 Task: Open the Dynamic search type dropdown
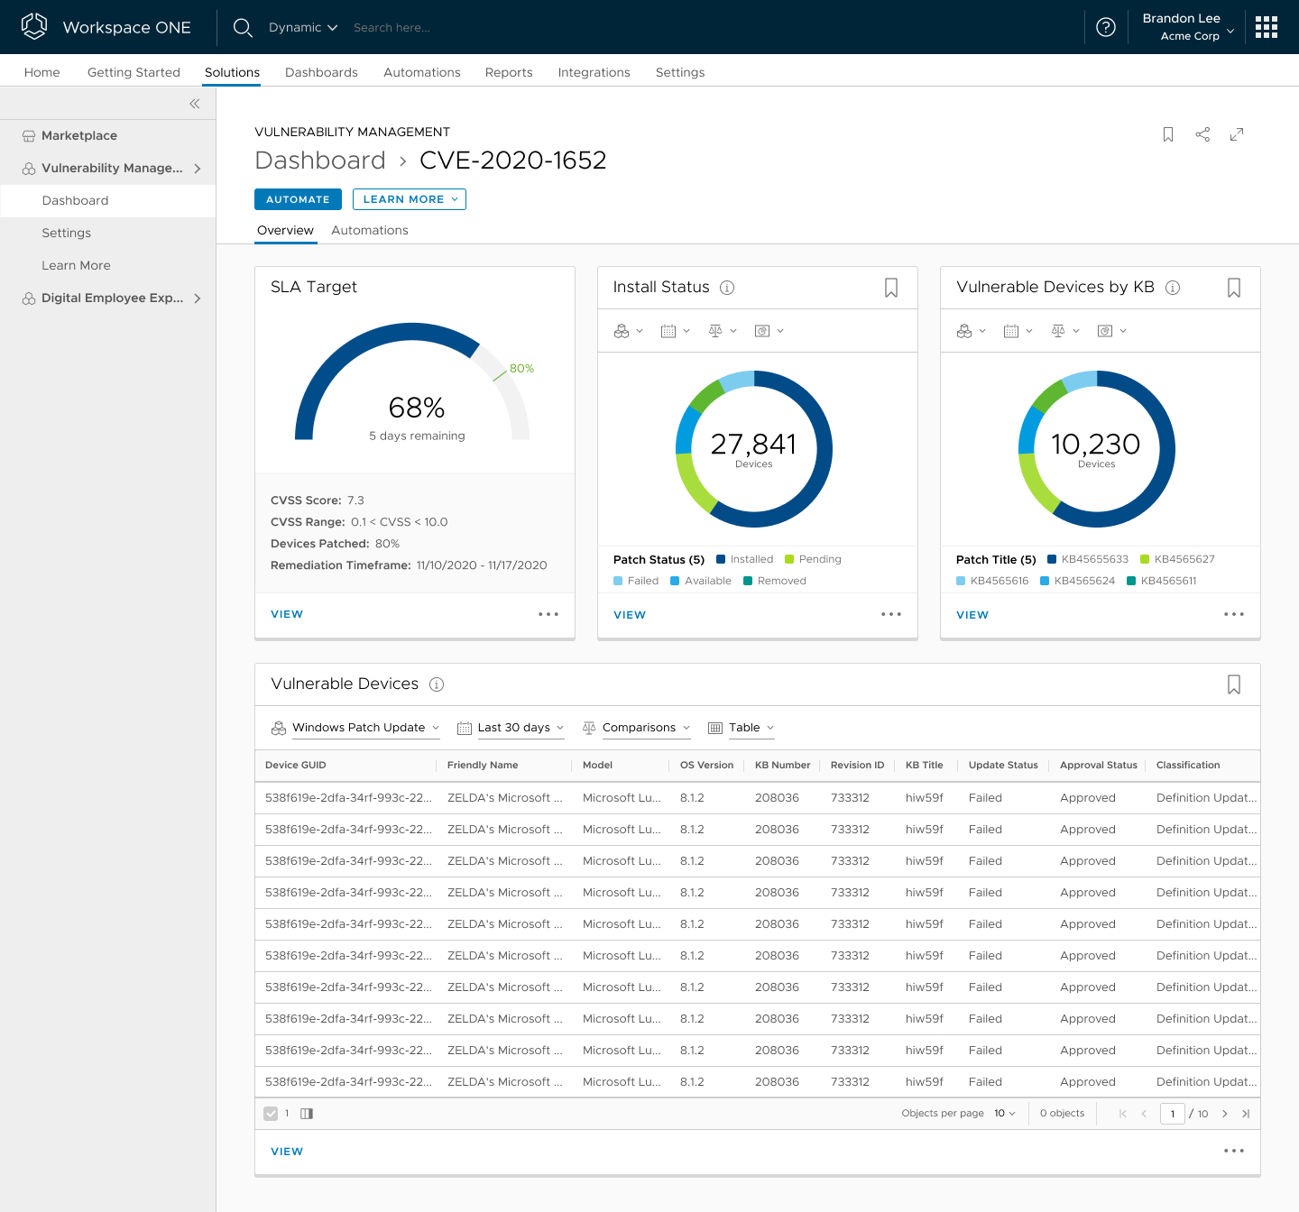(x=303, y=28)
